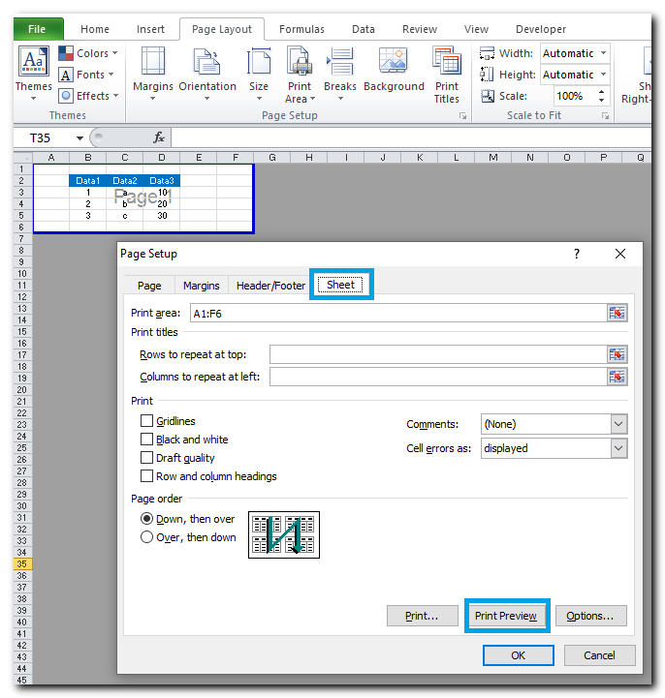The image size is (665, 698).
Task: Select Over, then down page order
Action: tap(147, 537)
